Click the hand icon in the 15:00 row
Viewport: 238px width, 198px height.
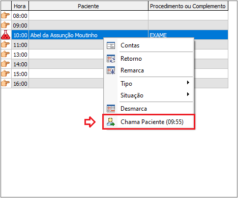(x=5, y=73)
